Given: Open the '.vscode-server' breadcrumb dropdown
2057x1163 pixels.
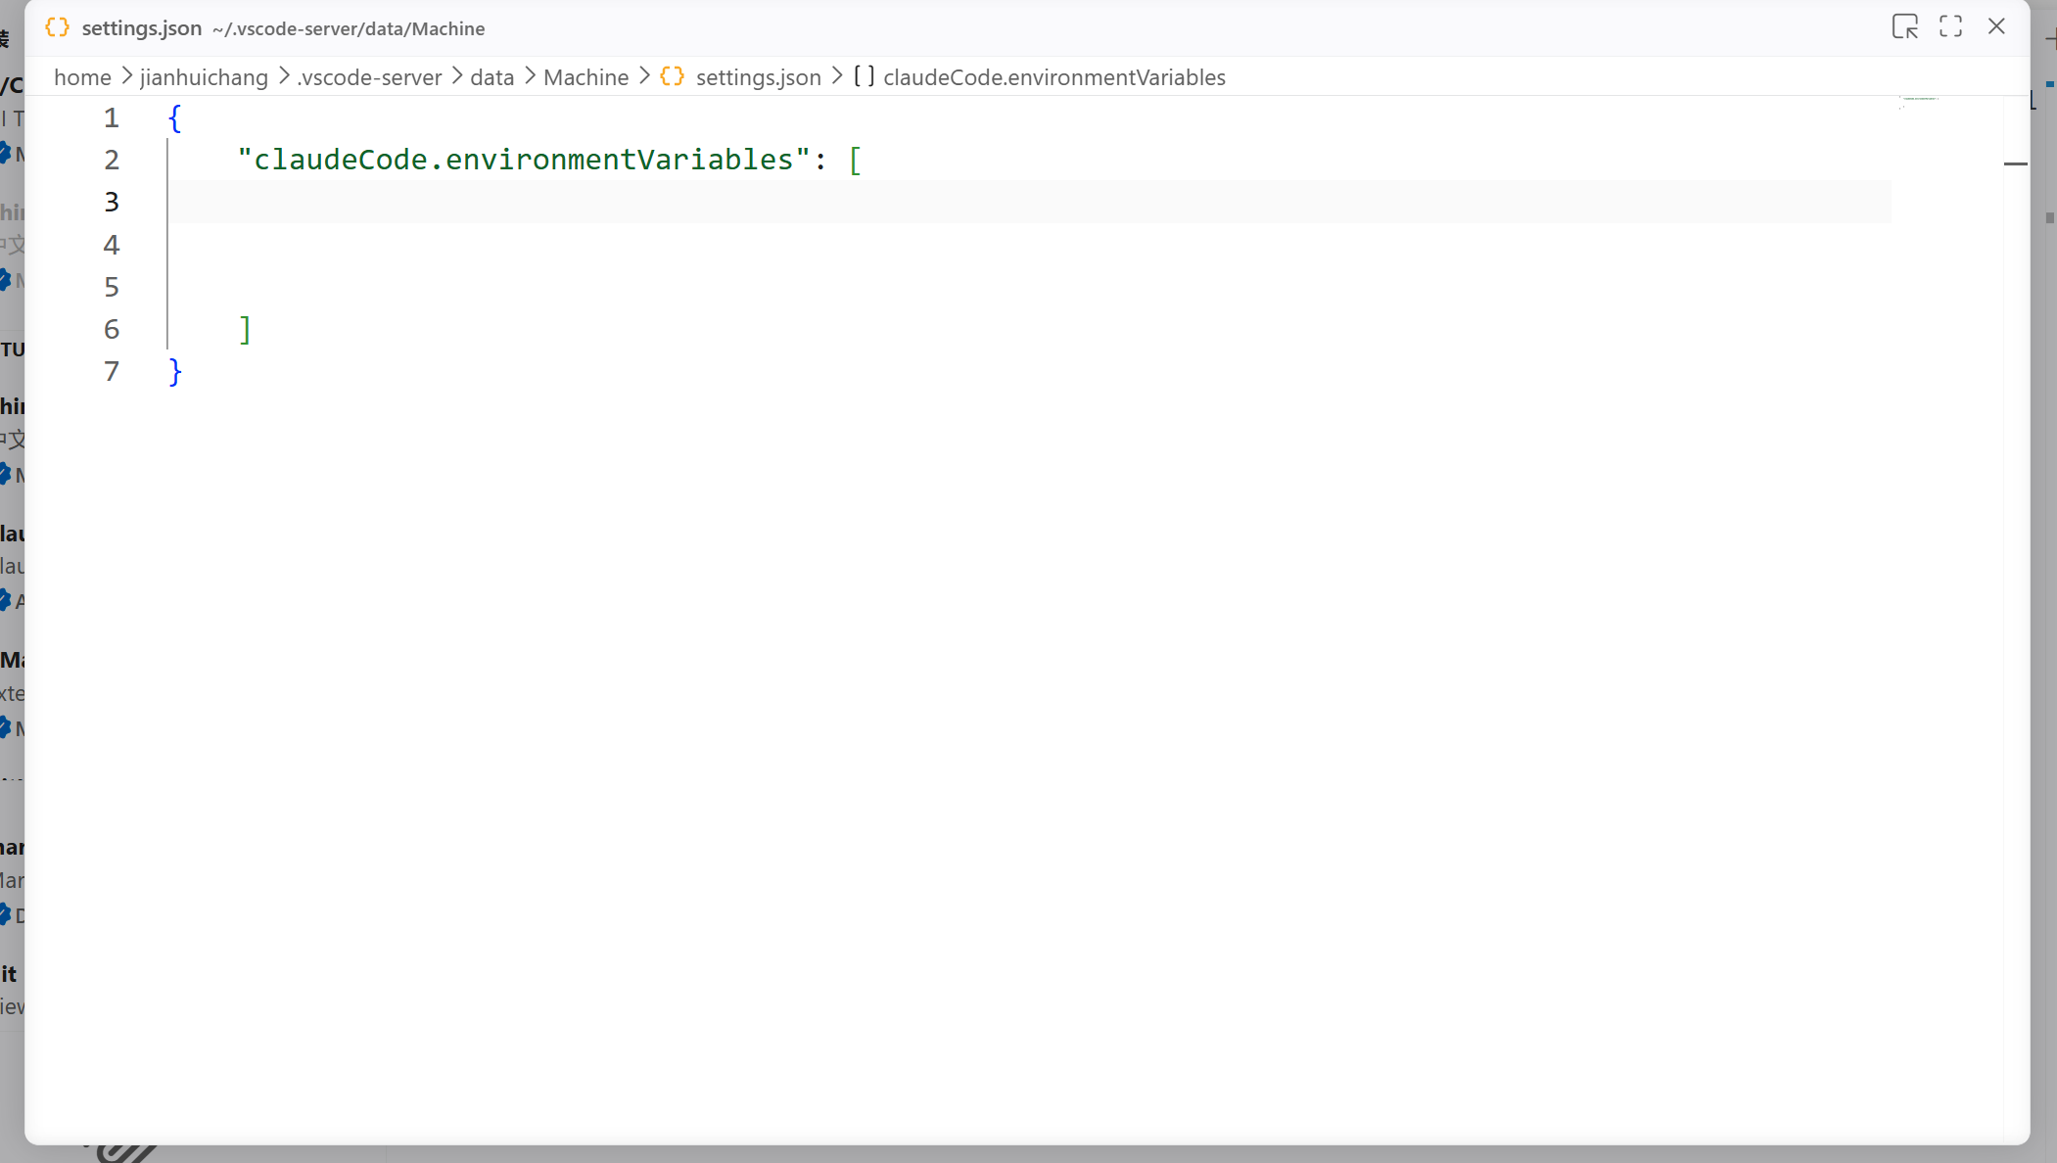Looking at the screenshot, I should [x=369, y=77].
